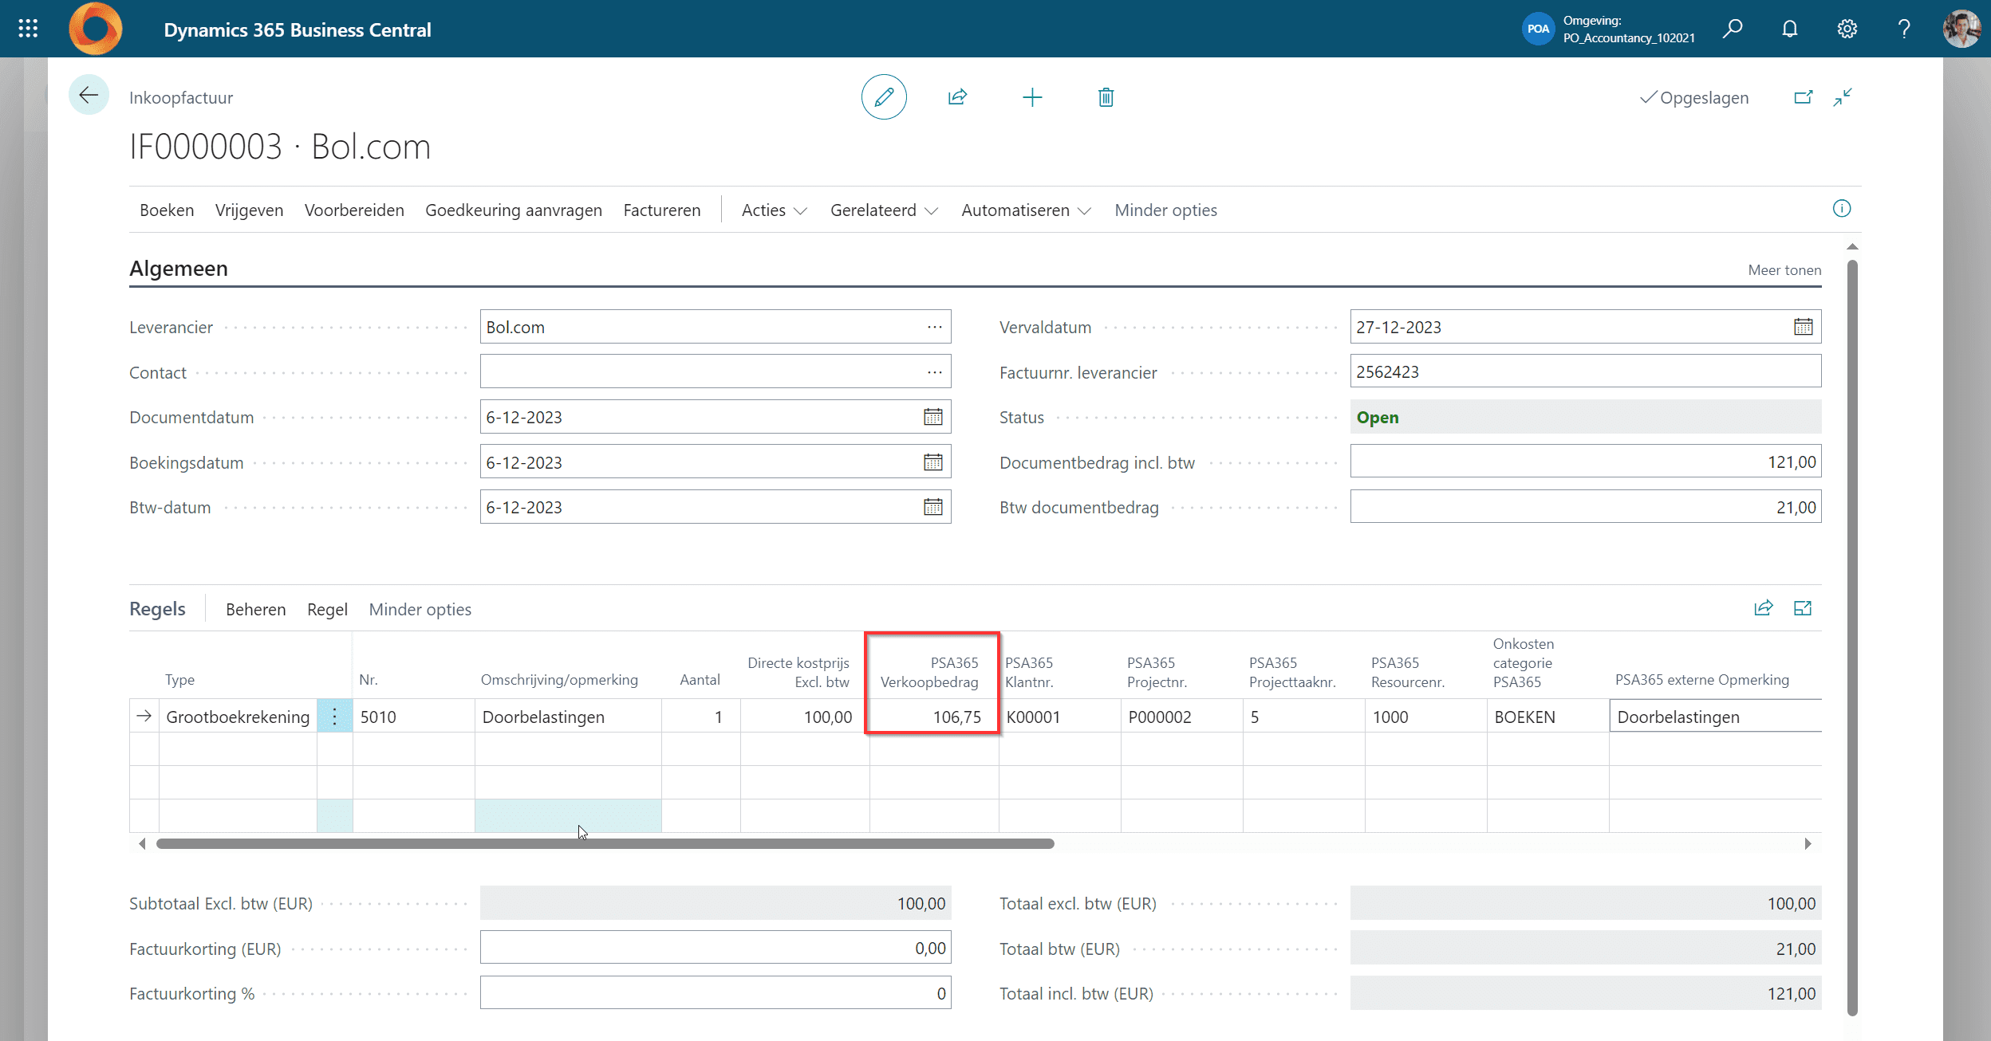The height and width of the screenshot is (1041, 1991).
Task: Select the Nr. cell 5010
Action: click(413, 717)
